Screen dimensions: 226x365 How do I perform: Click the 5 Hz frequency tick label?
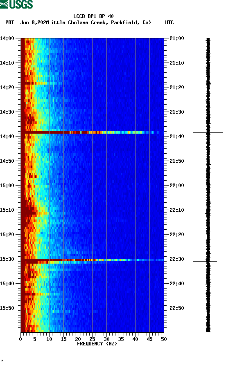click(x=35, y=339)
